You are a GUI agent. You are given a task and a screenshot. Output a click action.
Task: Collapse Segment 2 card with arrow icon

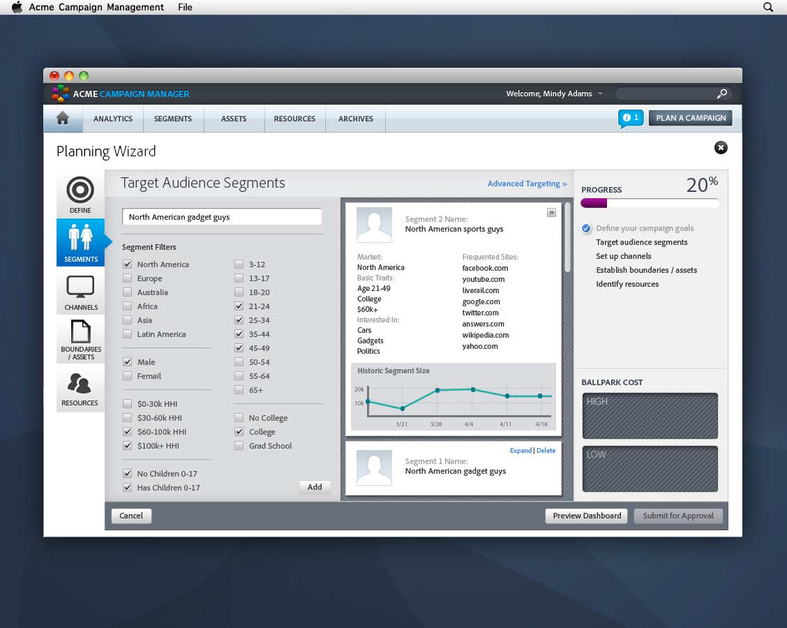551,212
